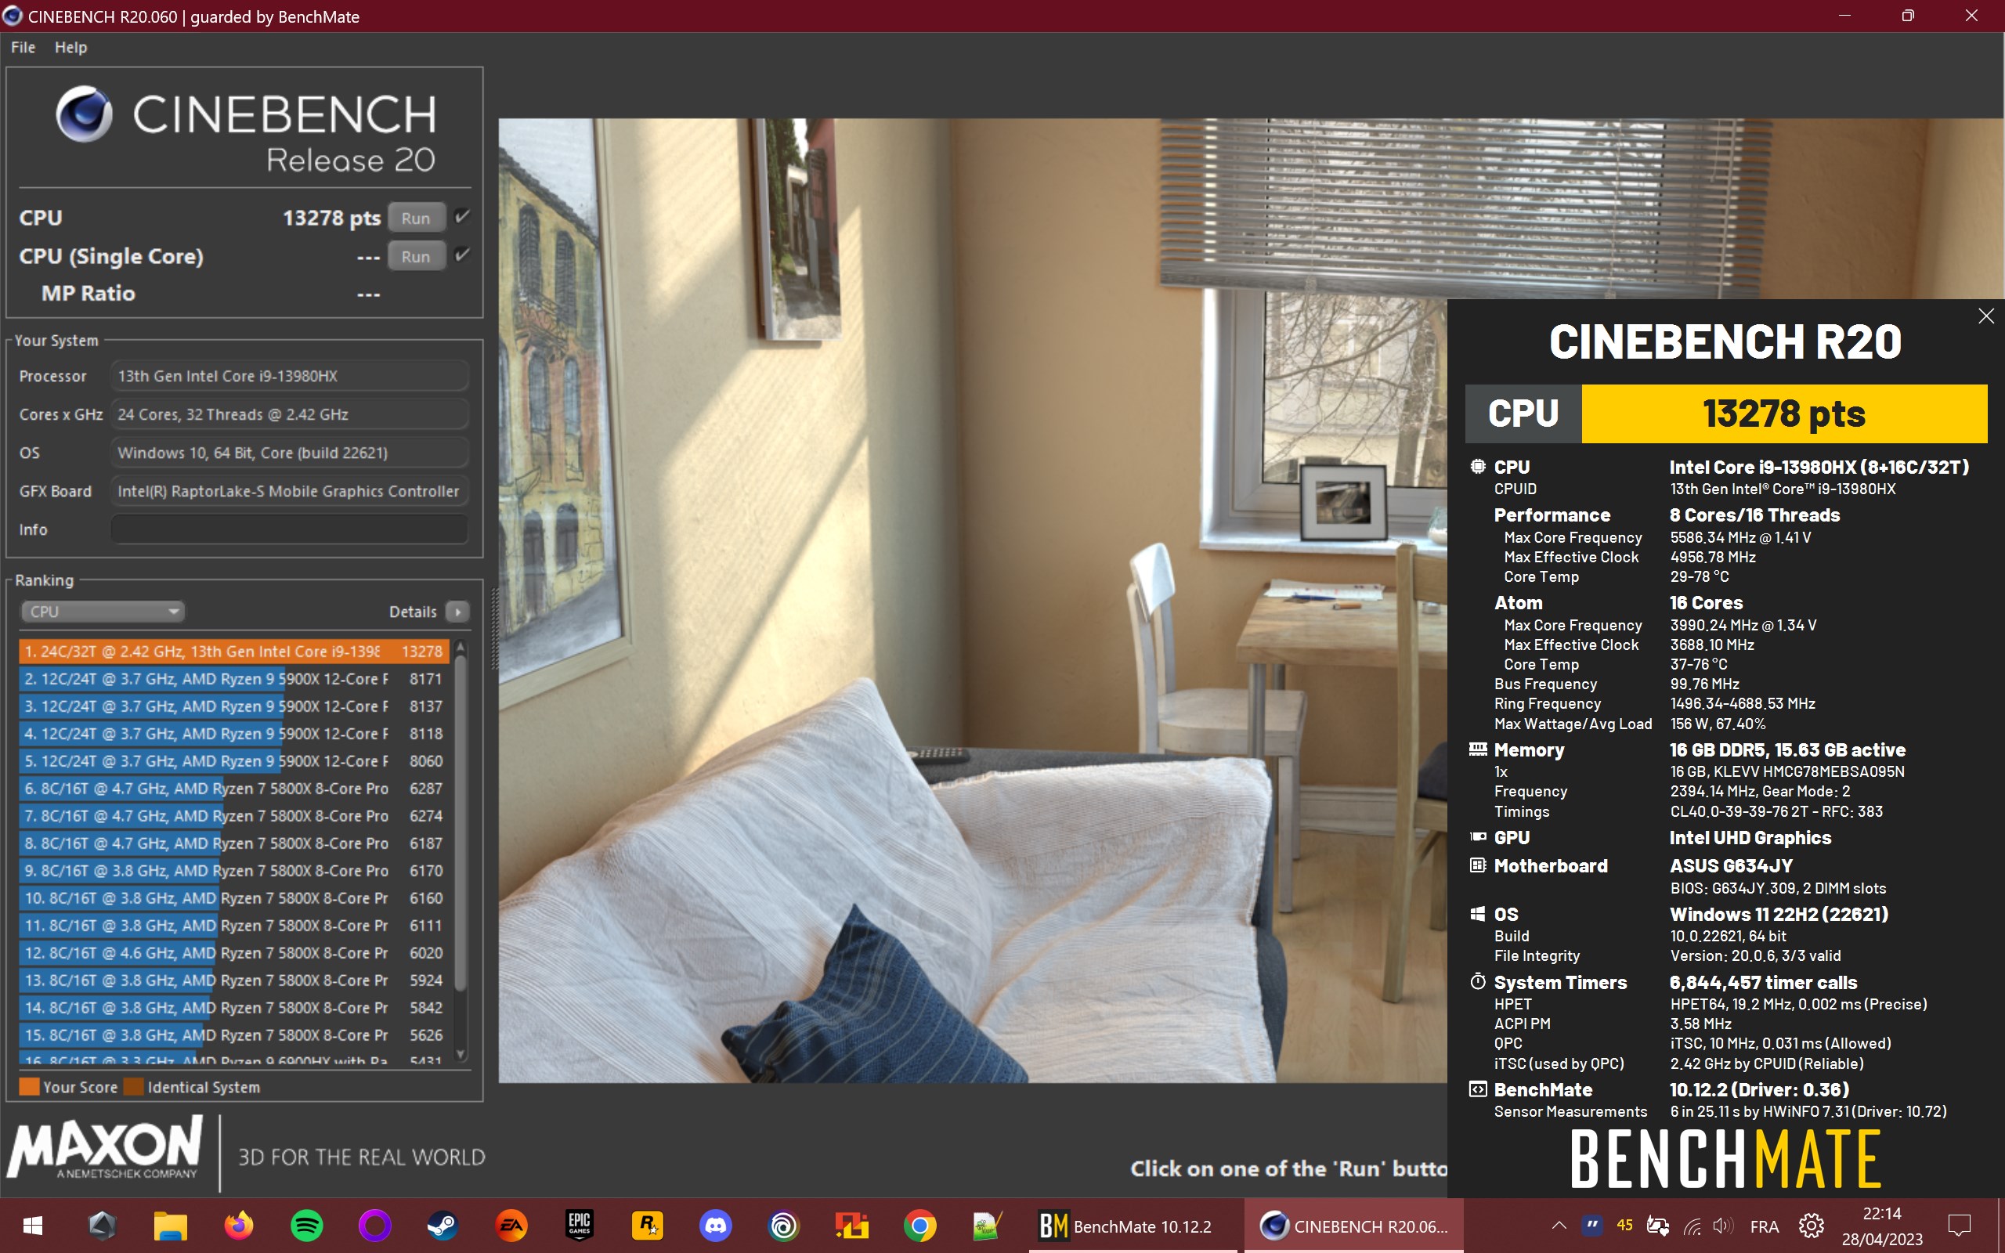Switch to BenchMate 10.12.2 taskbar window
2005x1253 pixels.
click(x=1133, y=1226)
